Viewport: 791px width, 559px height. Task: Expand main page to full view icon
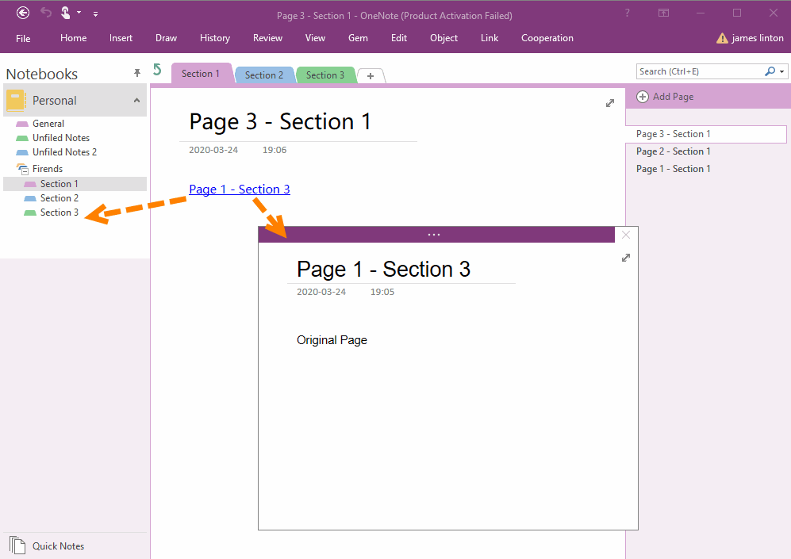pyautogui.click(x=610, y=103)
